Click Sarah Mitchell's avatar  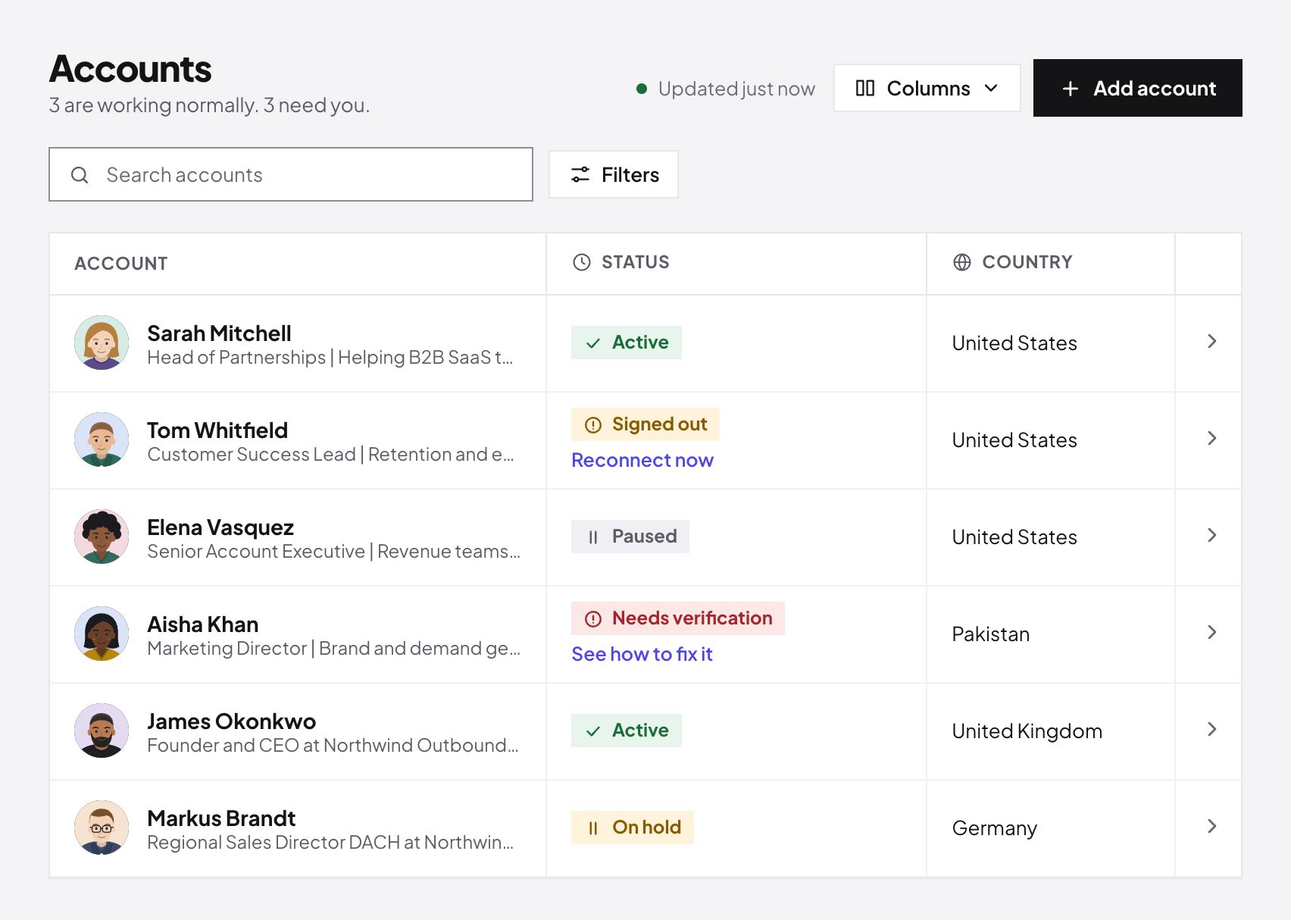click(x=102, y=343)
